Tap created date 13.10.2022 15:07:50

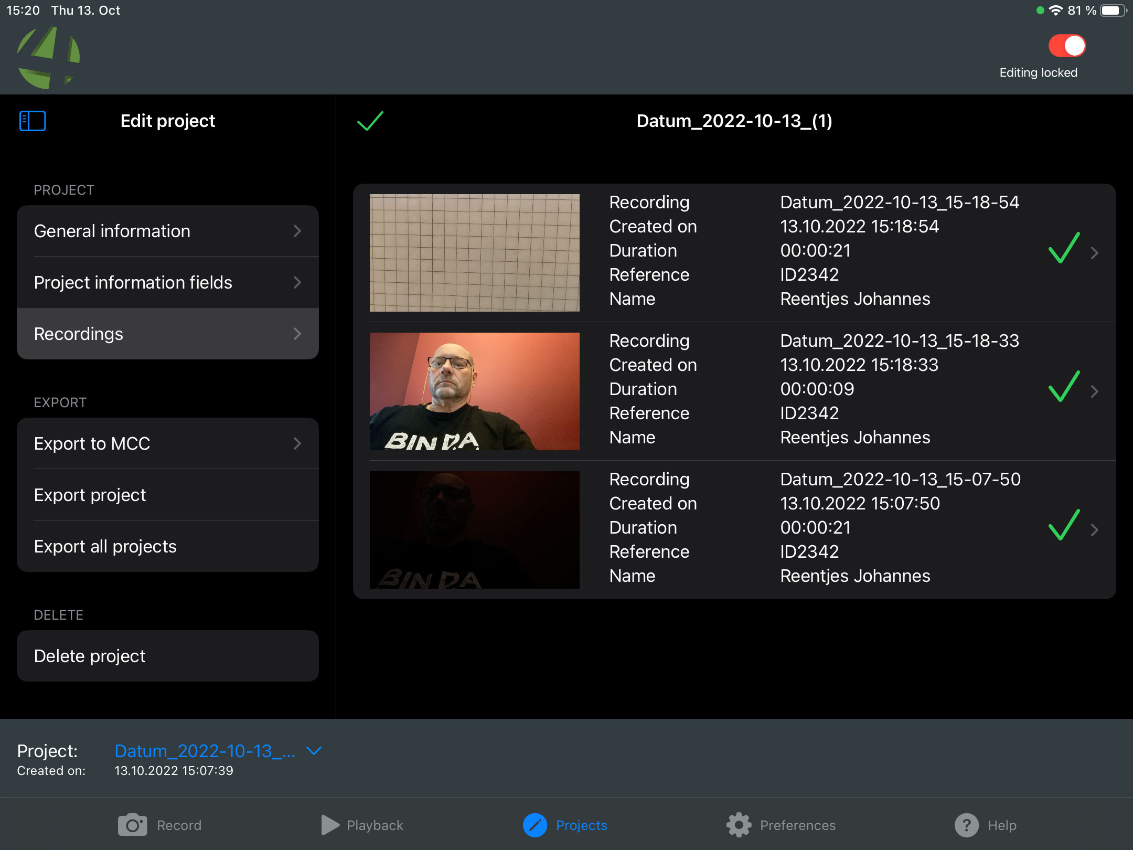(x=860, y=503)
